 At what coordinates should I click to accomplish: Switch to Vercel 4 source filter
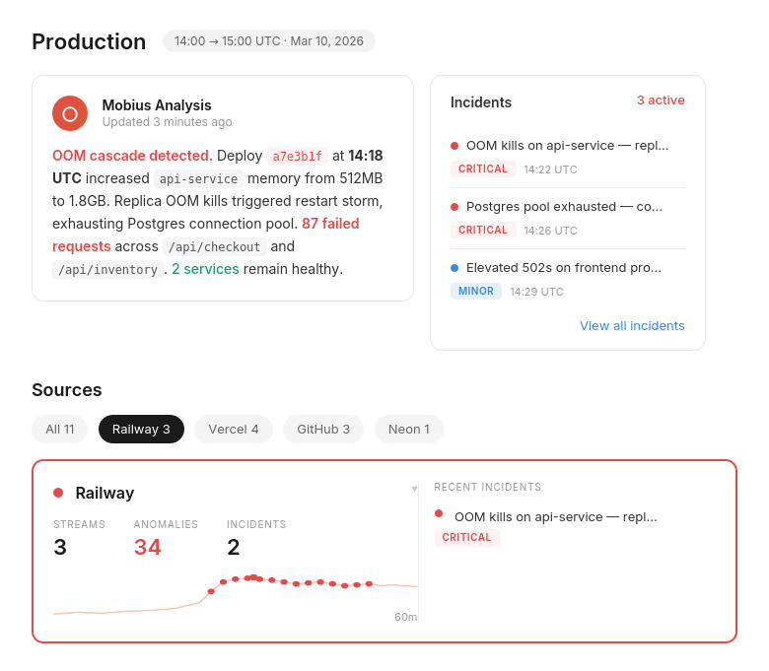click(x=234, y=430)
